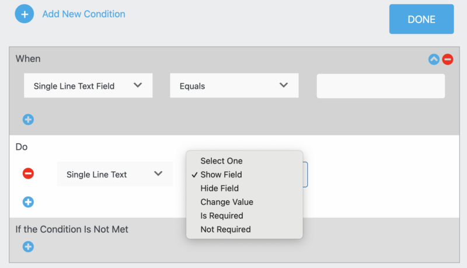Choose Hide Field from the action menu
The width and height of the screenshot is (467, 268).
click(x=245, y=188)
